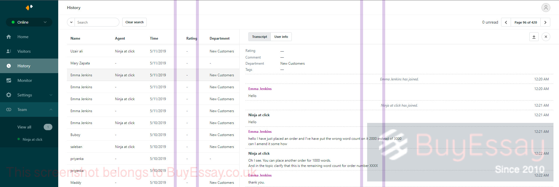Sort by the Time column header
The height and width of the screenshot is (187, 559).
(x=154, y=38)
